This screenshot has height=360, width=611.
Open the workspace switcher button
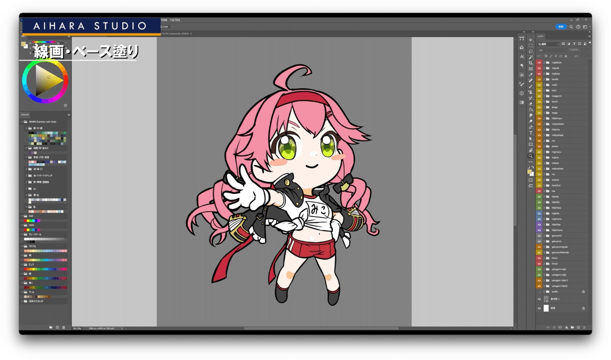[585, 26]
